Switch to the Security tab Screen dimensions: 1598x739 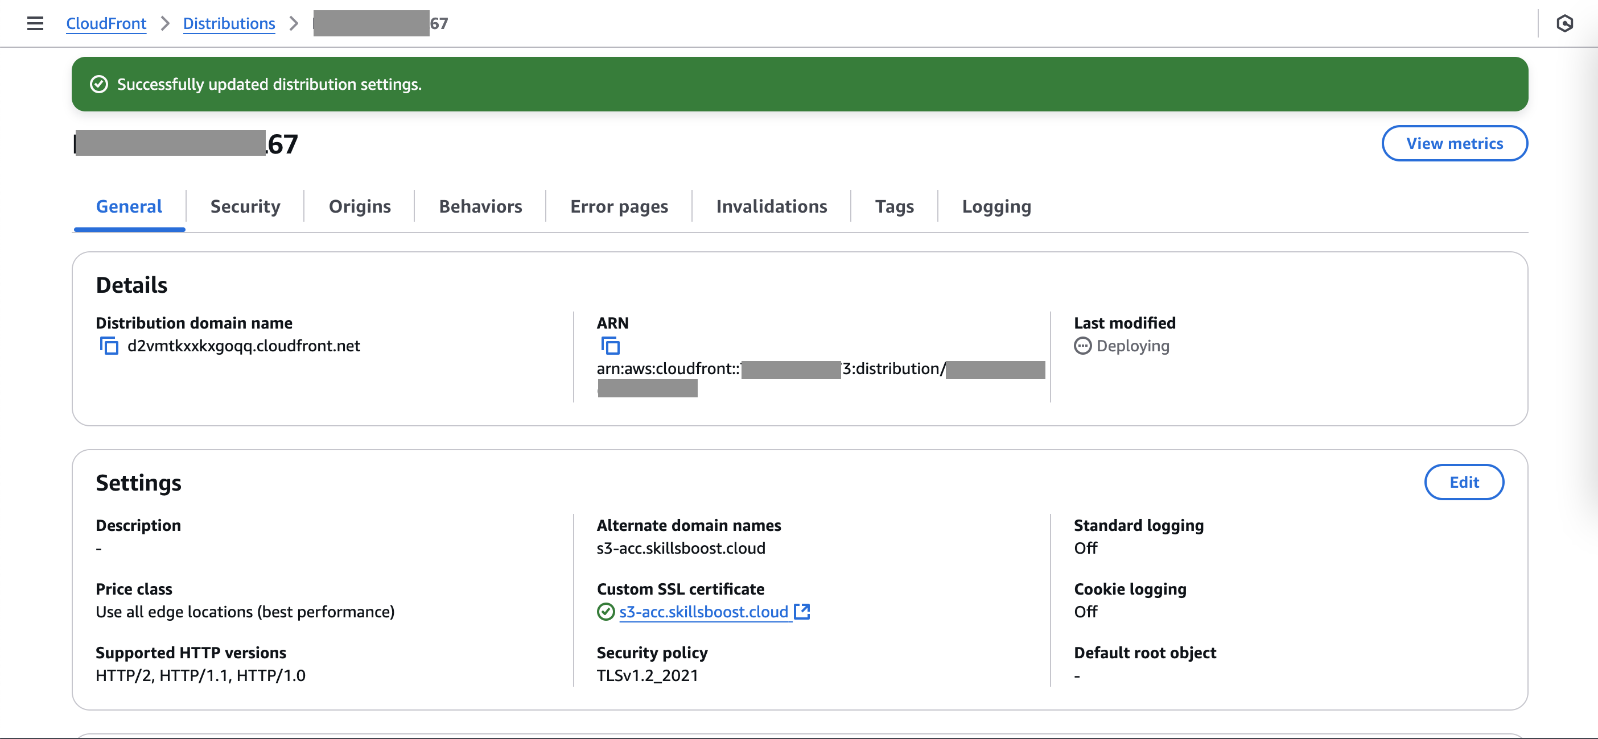pyautogui.click(x=245, y=206)
